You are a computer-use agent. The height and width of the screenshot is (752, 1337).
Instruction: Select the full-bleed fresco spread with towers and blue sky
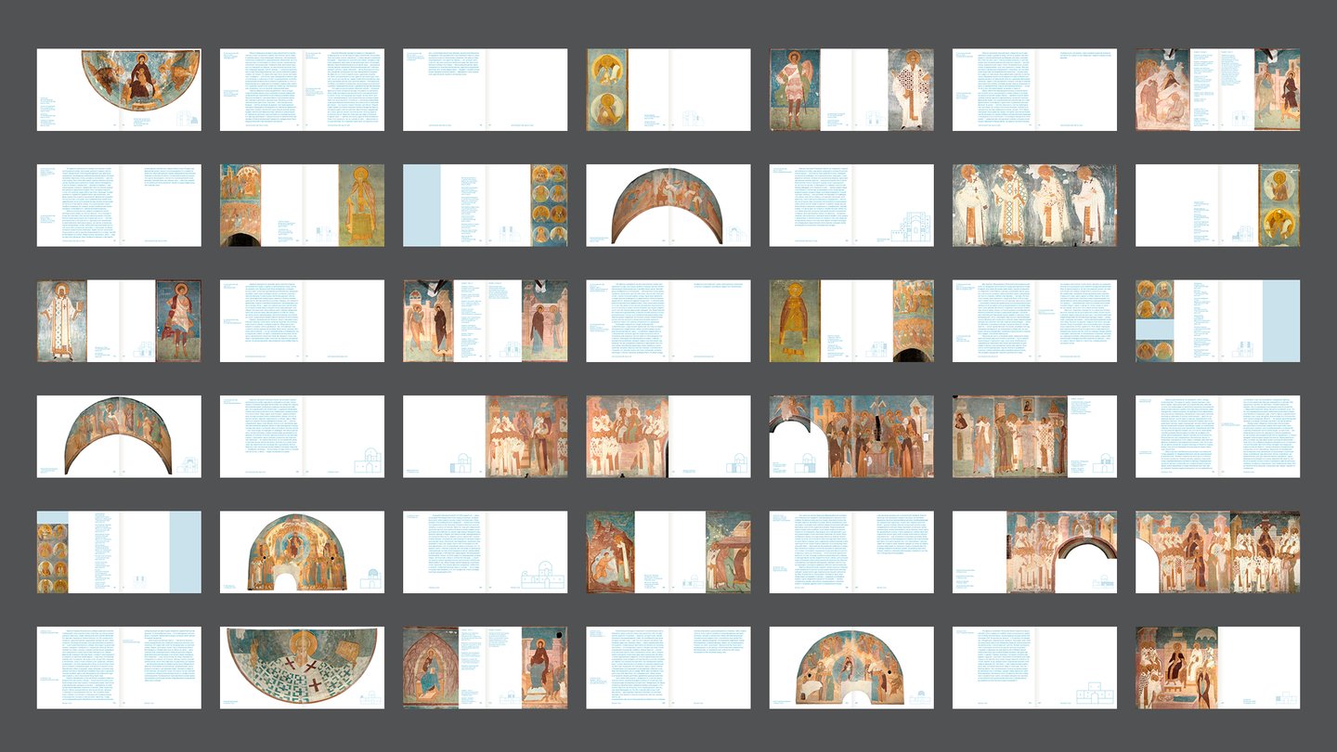tap(851, 436)
